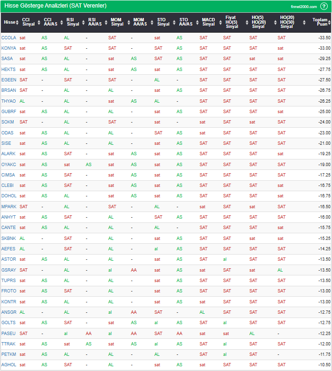The width and height of the screenshot is (332, 371).
Task: Open the ASTOR stock link
Action: pyautogui.click(x=9, y=259)
